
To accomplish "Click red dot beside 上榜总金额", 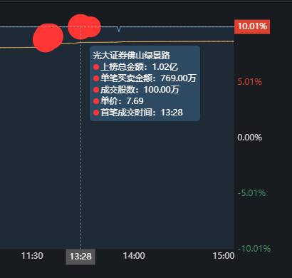I will coord(96,67).
